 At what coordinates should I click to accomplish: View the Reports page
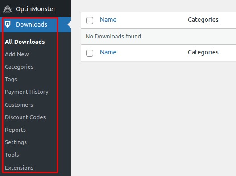click(15, 130)
